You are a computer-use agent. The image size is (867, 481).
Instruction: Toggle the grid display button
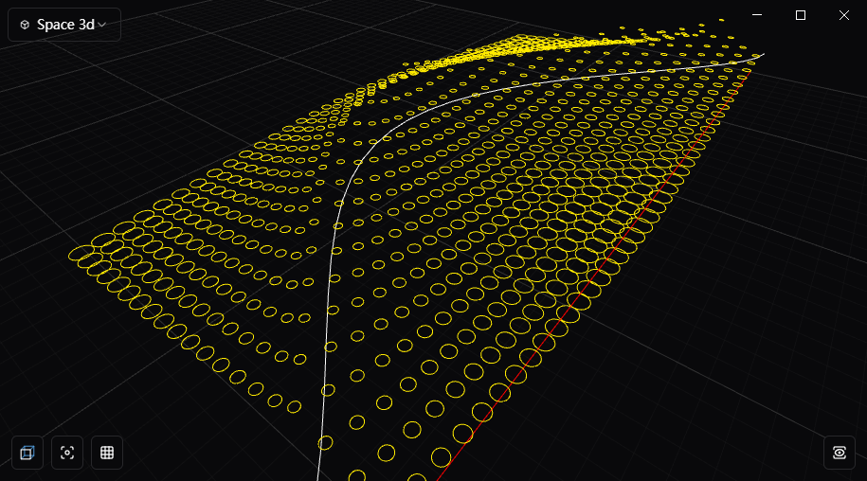click(x=107, y=453)
